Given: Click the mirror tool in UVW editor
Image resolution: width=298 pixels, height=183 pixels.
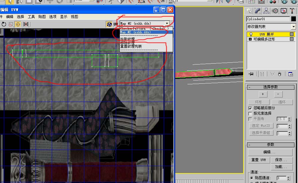Looking at the screenshot, I should 26,24.
